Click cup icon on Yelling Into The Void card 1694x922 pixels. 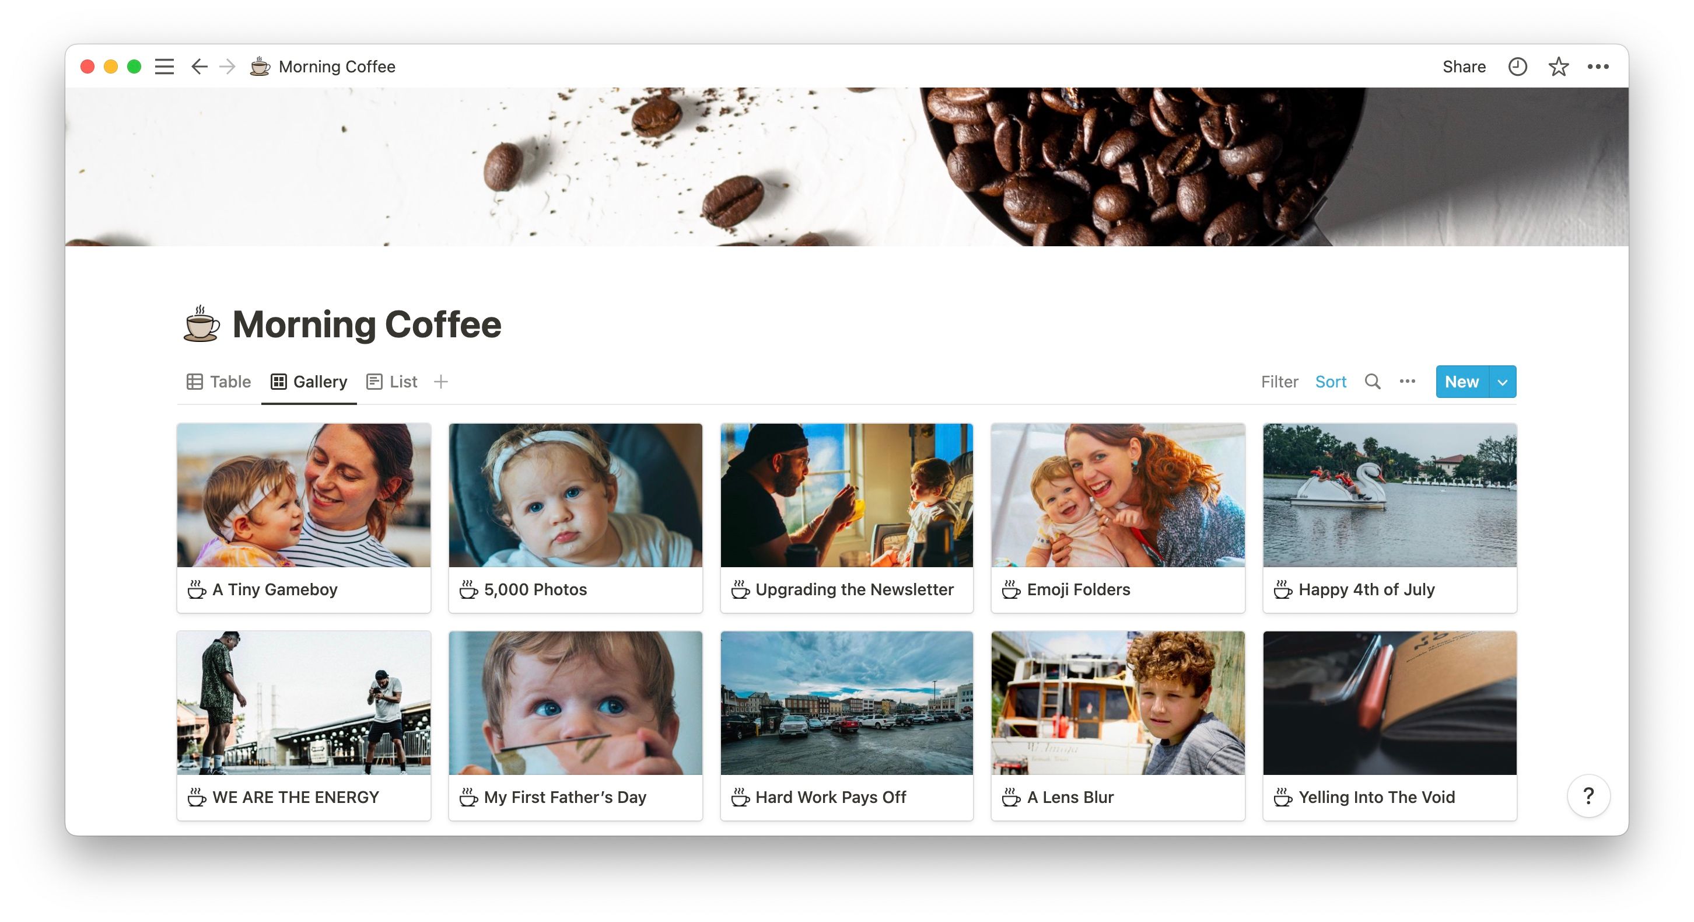[1282, 797]
